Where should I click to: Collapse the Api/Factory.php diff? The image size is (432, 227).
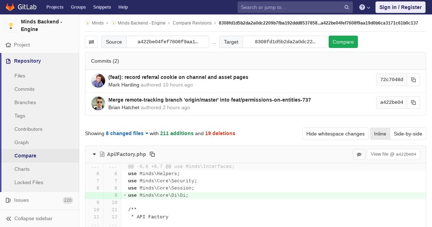[x=94, y=154]
